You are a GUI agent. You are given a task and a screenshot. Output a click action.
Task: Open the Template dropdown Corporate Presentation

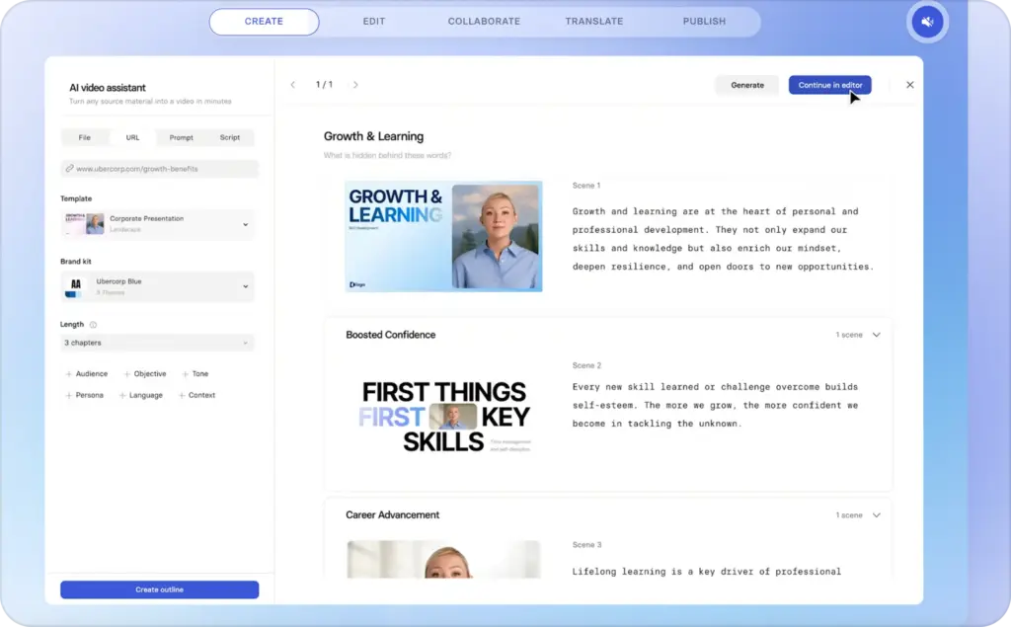coord(158,224)
